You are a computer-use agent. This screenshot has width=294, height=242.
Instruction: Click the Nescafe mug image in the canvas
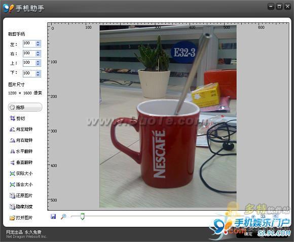(x=168, y=116)
